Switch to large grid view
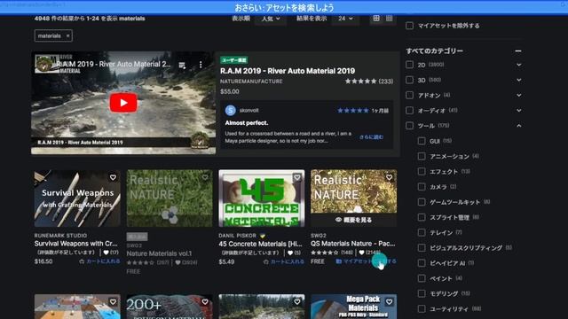This screenshot has width=568, height=319. [376, 19]
